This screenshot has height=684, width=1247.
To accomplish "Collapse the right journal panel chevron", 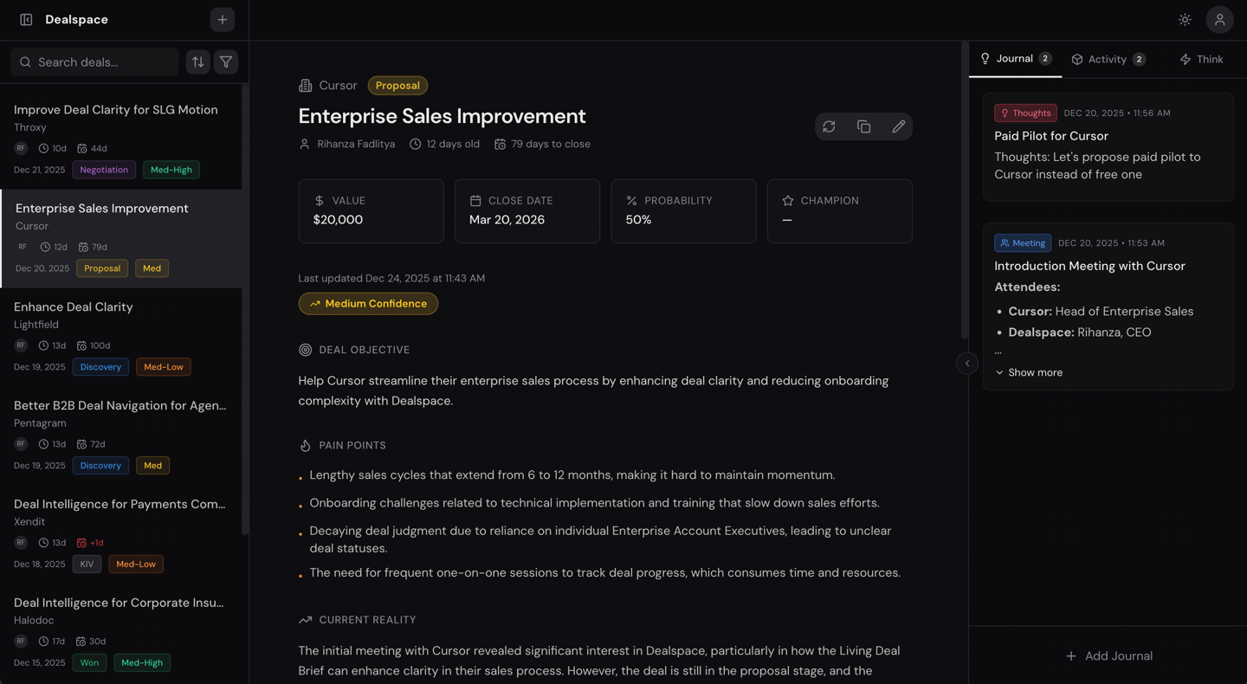I will [x=967, y=364].
